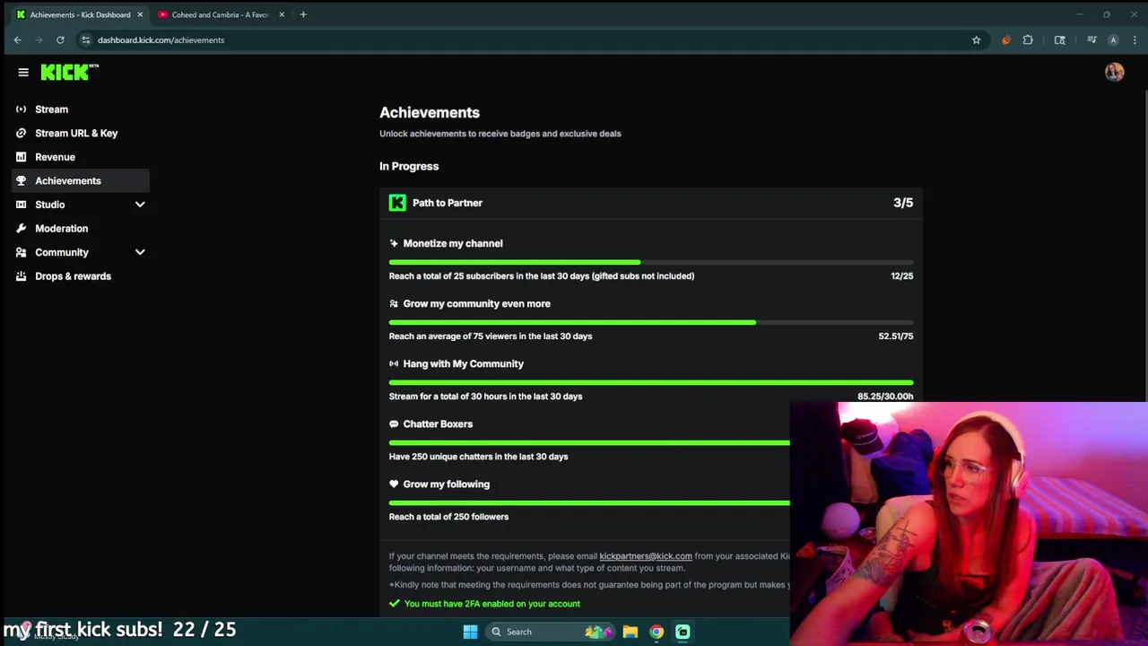The width and height of the screenshot is (1148, 646).
Task: Reload the page
Action: coord(60,39)
